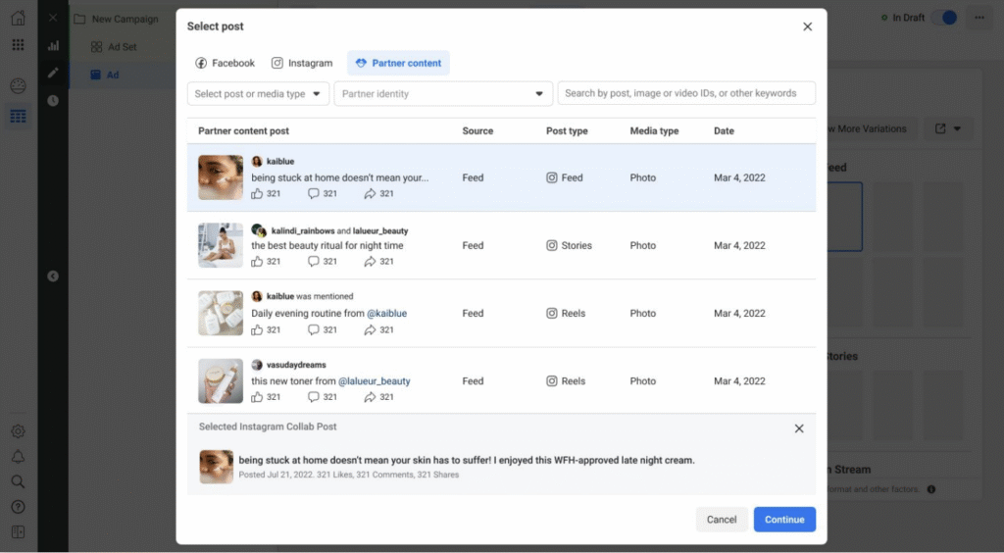The image size is (1004, 553).
Task: Click the clock history icon
Action: (53, 100)
